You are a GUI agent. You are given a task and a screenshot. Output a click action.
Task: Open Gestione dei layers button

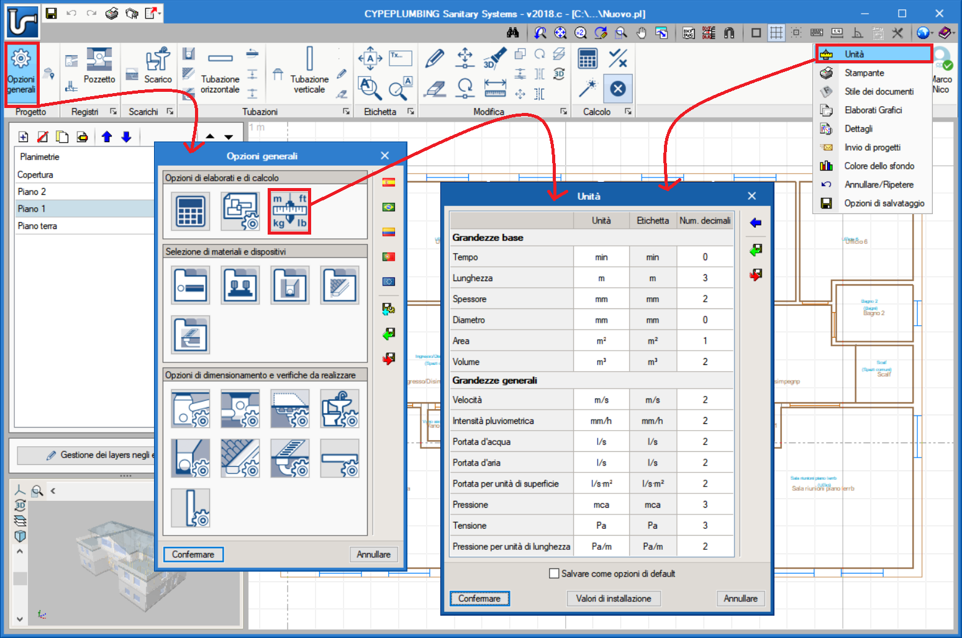click(86, 455)
